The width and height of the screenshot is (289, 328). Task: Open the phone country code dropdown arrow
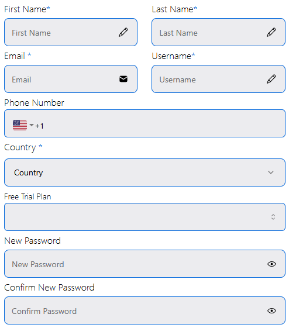[x=32, y=125]
